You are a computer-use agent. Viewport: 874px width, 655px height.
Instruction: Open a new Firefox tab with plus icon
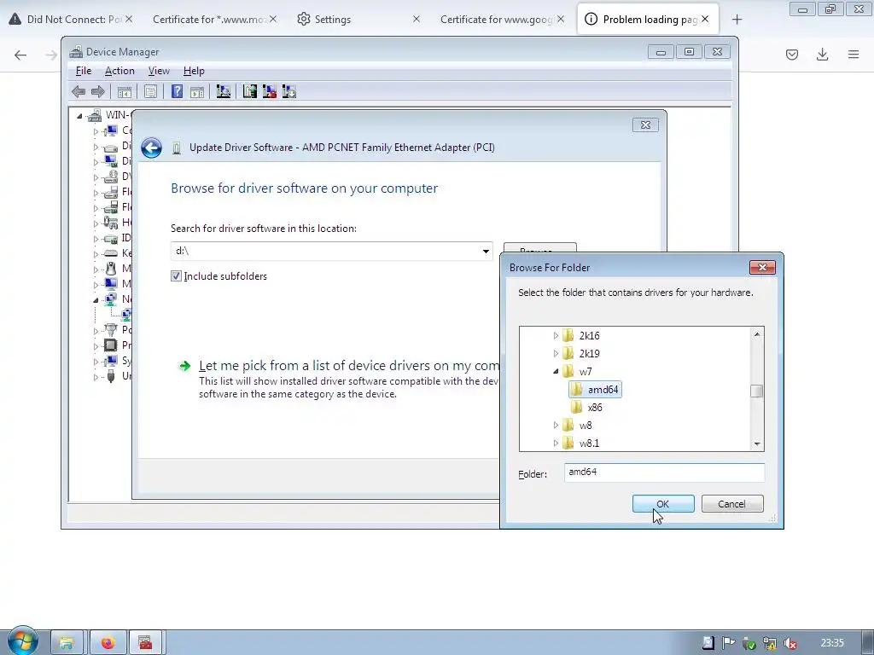point(737,20)
